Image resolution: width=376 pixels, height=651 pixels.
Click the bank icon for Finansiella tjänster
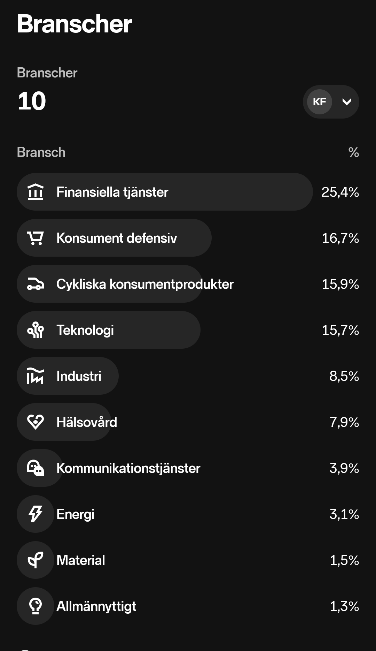tap(36, 192)
